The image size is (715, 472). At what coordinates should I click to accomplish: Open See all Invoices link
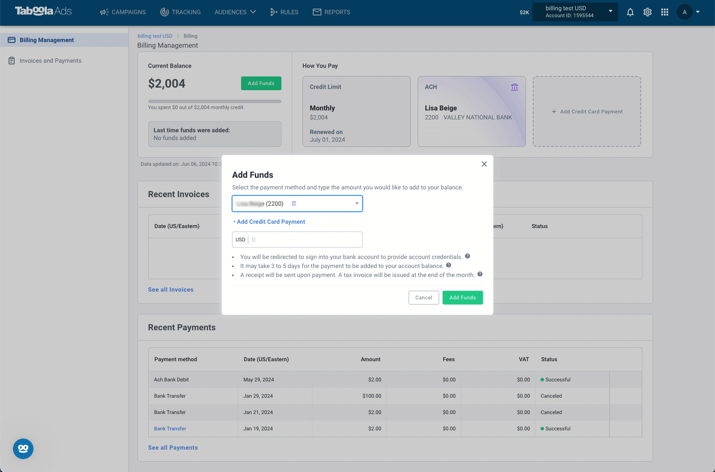[171, 289]
